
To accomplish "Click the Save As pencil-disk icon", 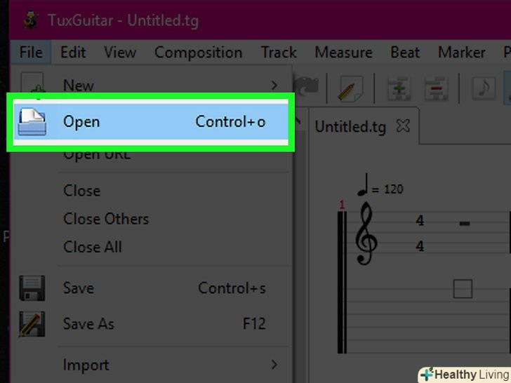I will (32, 324).
